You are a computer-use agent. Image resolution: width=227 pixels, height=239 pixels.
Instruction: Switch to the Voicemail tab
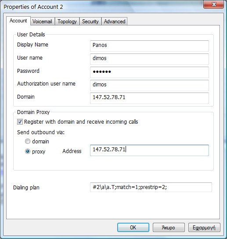[42, 21]
